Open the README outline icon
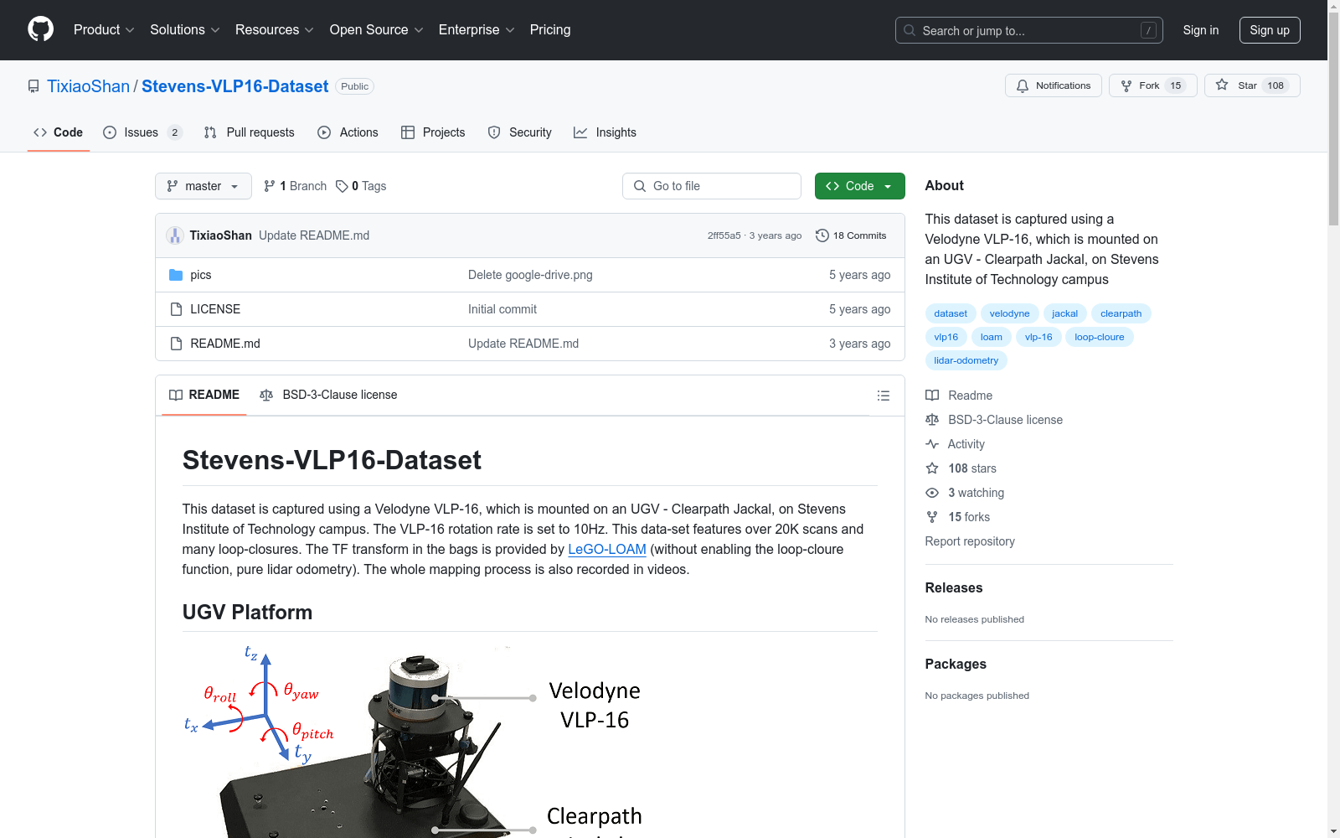 point(883,396)
